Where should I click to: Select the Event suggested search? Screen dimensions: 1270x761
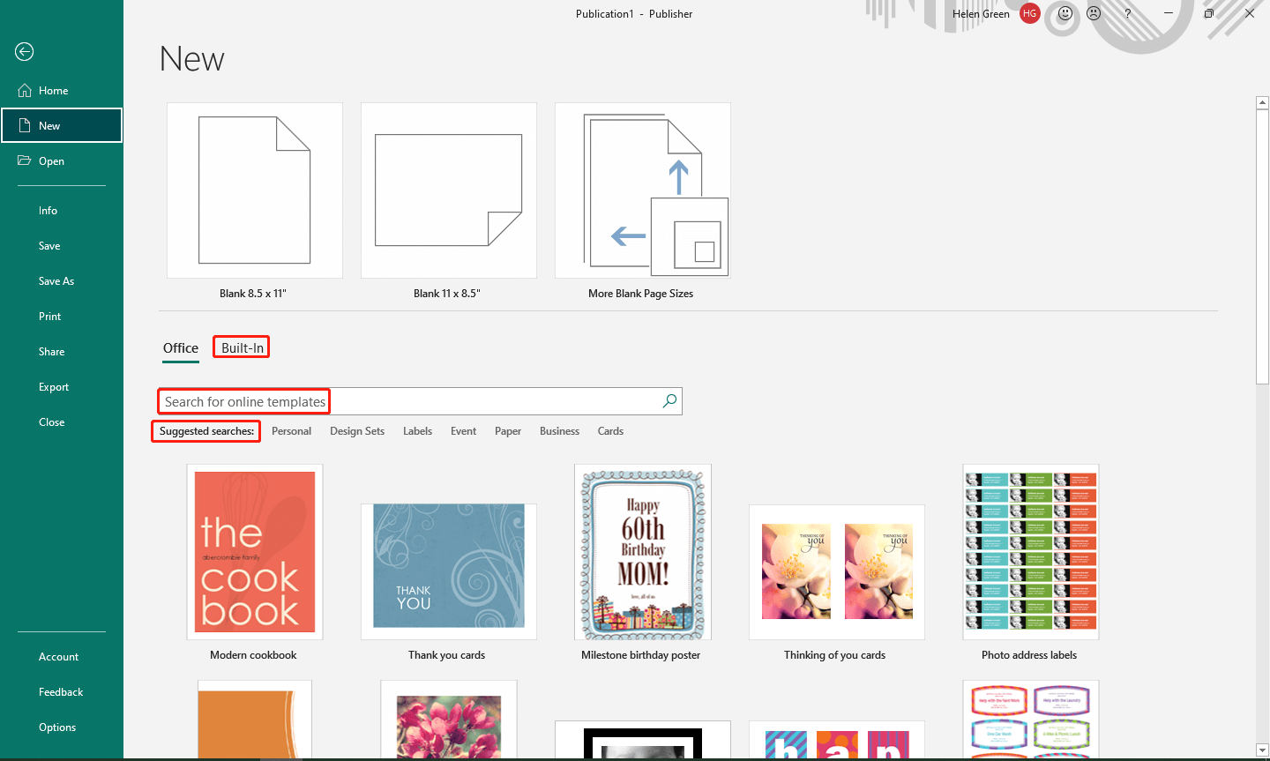click(463, 431)
